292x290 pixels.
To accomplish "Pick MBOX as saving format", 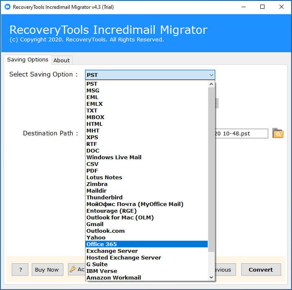I will [146, 117].
